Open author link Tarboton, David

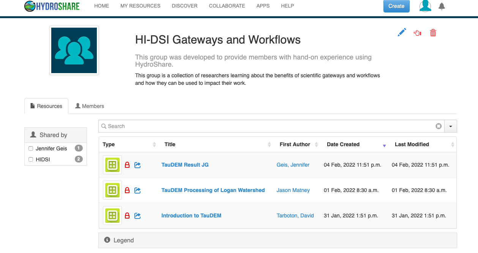(295, 216)
